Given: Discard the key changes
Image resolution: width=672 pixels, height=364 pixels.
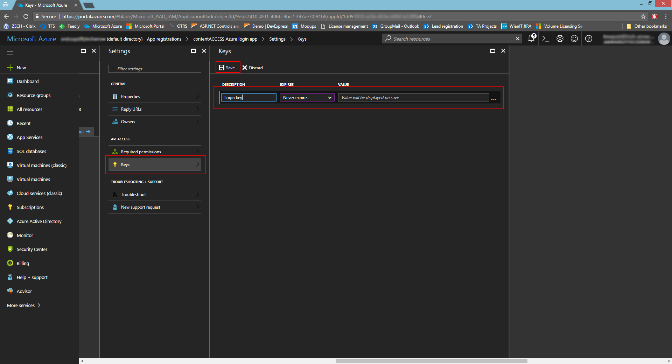Looking at the screenshot, I should (252, 68).
